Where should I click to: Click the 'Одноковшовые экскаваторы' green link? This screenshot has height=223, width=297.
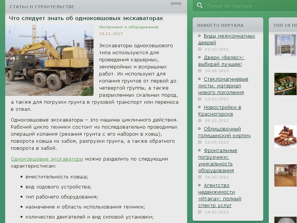coord(47,159)
